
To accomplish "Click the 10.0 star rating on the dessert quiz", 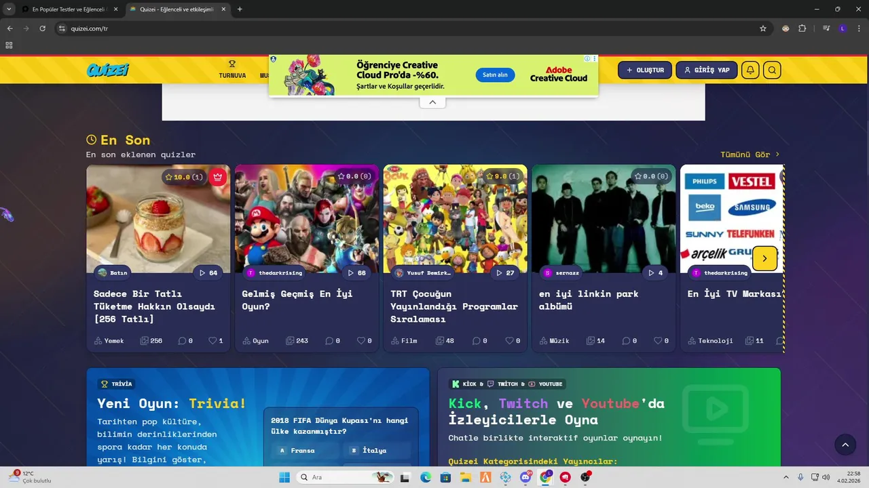I will click(184, 177).
